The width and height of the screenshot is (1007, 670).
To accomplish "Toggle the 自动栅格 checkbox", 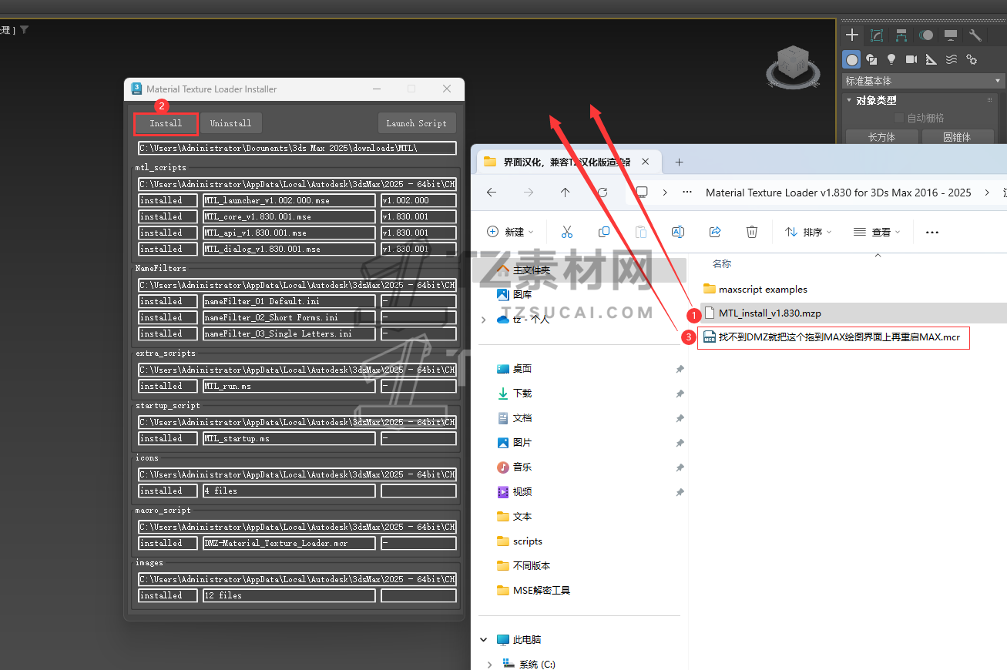I will coord(899,118).
